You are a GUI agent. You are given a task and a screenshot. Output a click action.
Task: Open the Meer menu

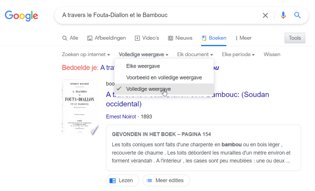click(x=243, y=38)
